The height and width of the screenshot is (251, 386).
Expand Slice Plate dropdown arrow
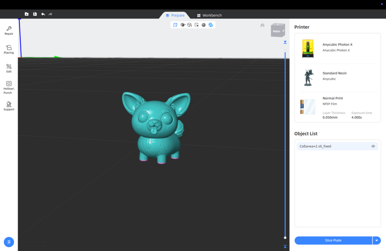[x=377, y=240]
